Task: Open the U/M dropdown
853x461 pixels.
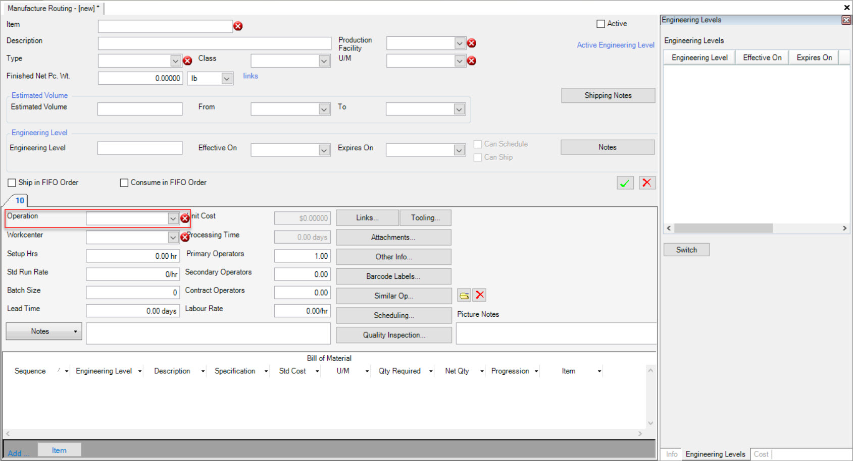Action: [460, 61]
